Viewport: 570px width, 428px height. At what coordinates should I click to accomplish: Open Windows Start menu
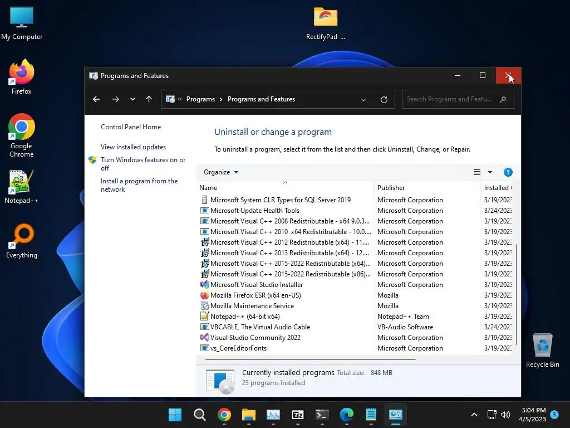(175, 415)
